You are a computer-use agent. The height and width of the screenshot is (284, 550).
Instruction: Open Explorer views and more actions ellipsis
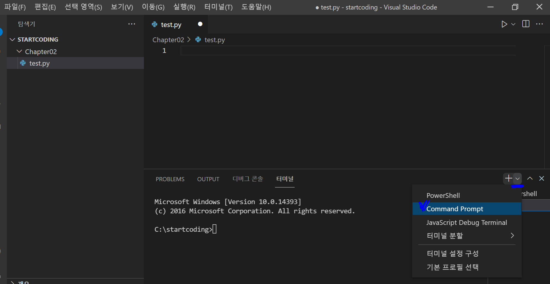[132, 24]
